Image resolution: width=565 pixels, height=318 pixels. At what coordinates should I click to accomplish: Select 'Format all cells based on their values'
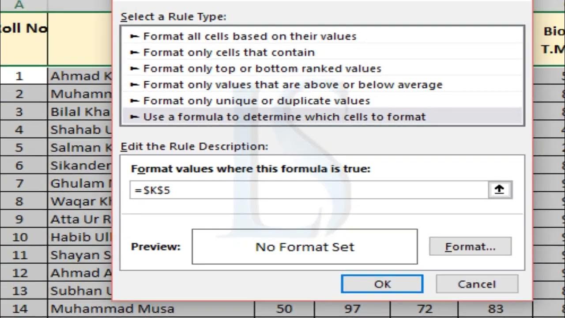click(x=249, y=36)
